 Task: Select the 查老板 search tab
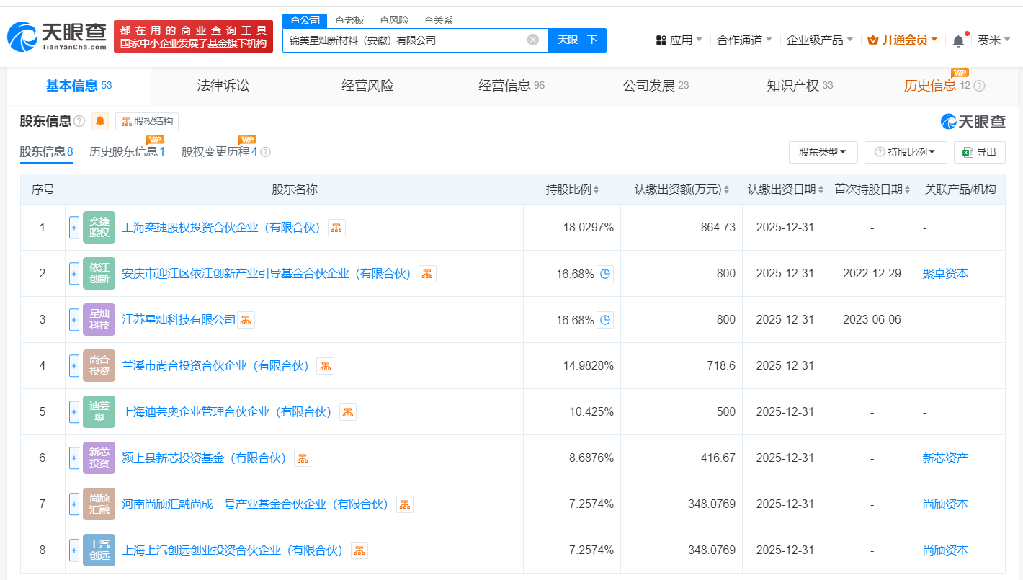349,20
